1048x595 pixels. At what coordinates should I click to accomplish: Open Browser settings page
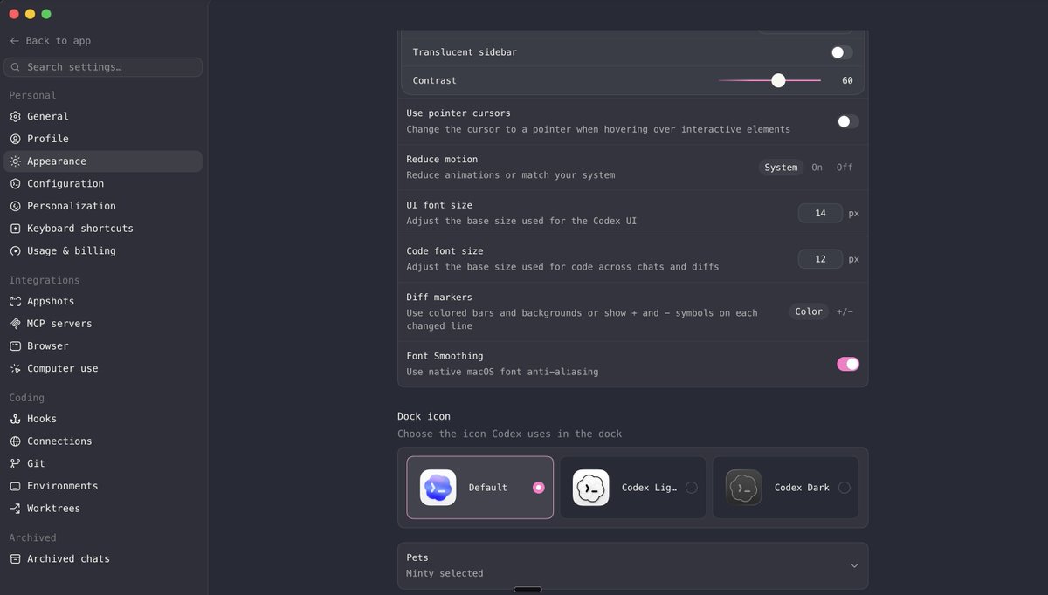click(103, 346)
